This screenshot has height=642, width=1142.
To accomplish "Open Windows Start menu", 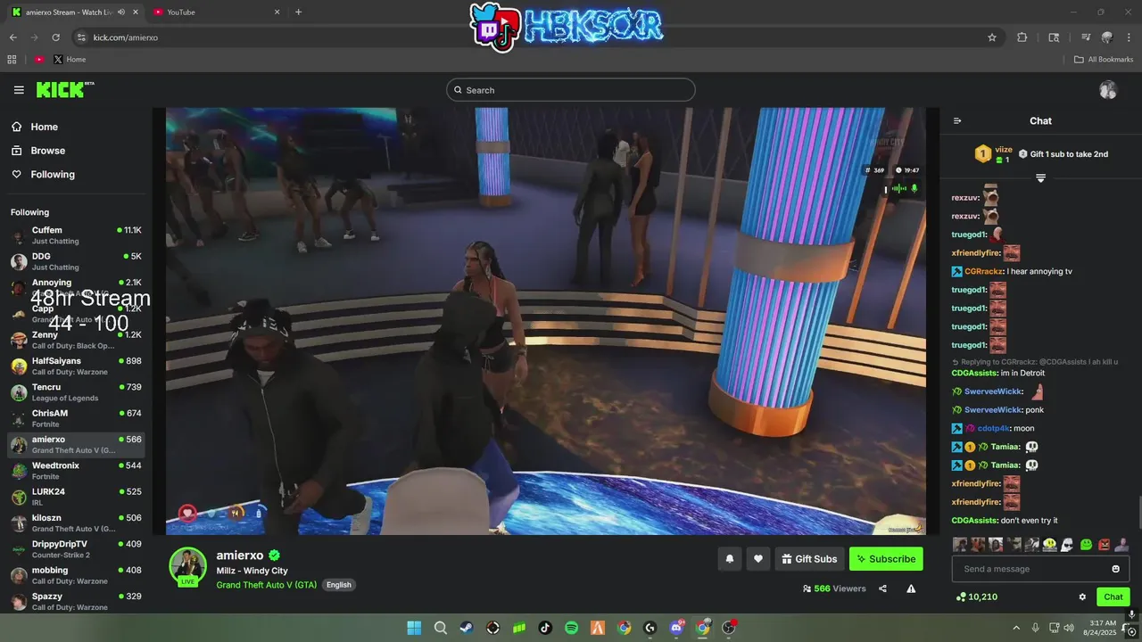I will [x=414, y=628].
